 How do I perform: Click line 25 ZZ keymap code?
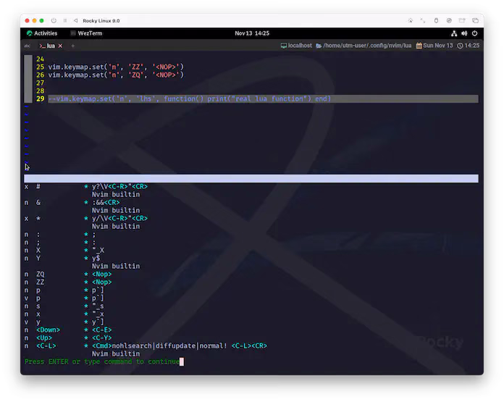[116, 67]
